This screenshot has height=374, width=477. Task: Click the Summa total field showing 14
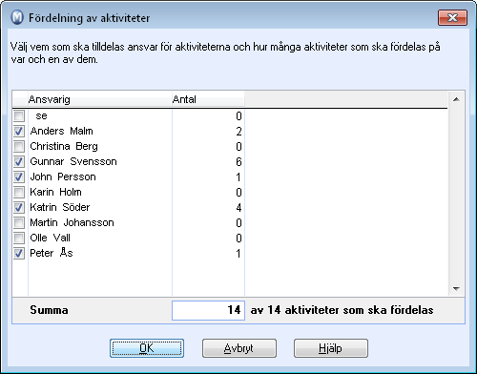pos(208,310)
